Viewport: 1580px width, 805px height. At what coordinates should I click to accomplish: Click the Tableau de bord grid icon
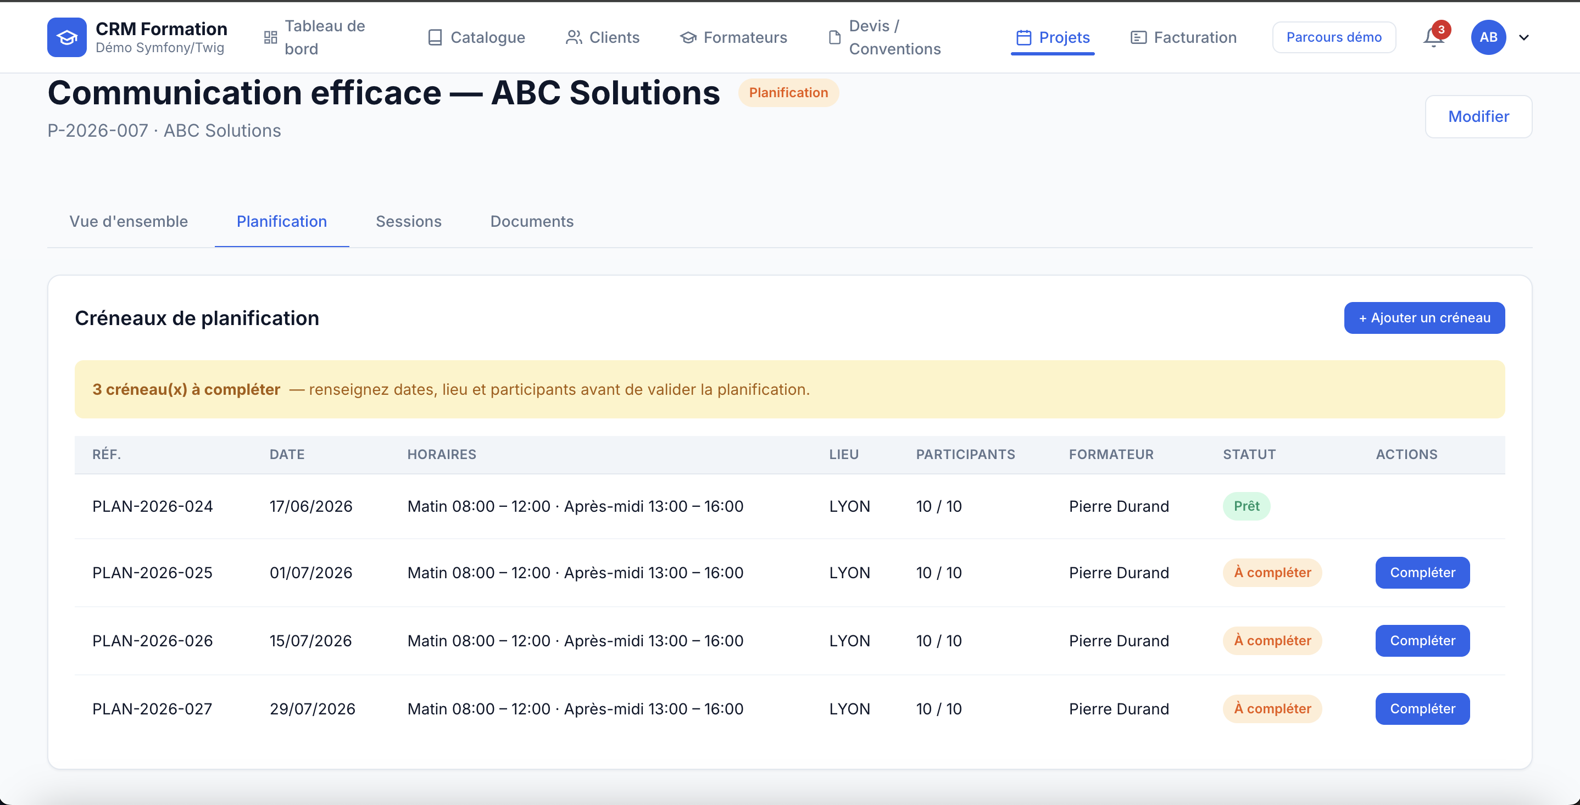270,37
